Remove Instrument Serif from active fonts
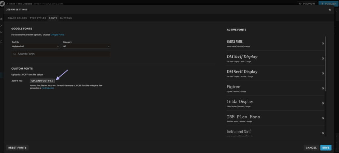The height and width of the screenshot is (153, 339). (x=323, y=133)
